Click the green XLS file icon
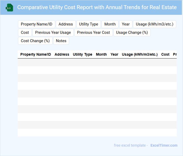183x156 pixels. point(9,8)
